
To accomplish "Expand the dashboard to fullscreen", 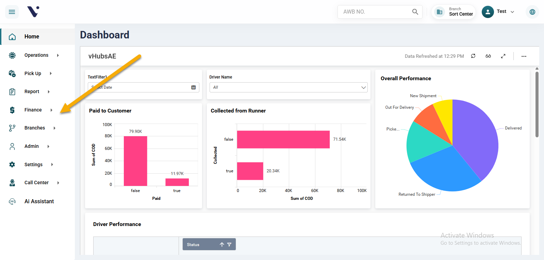I will [503, 56].
